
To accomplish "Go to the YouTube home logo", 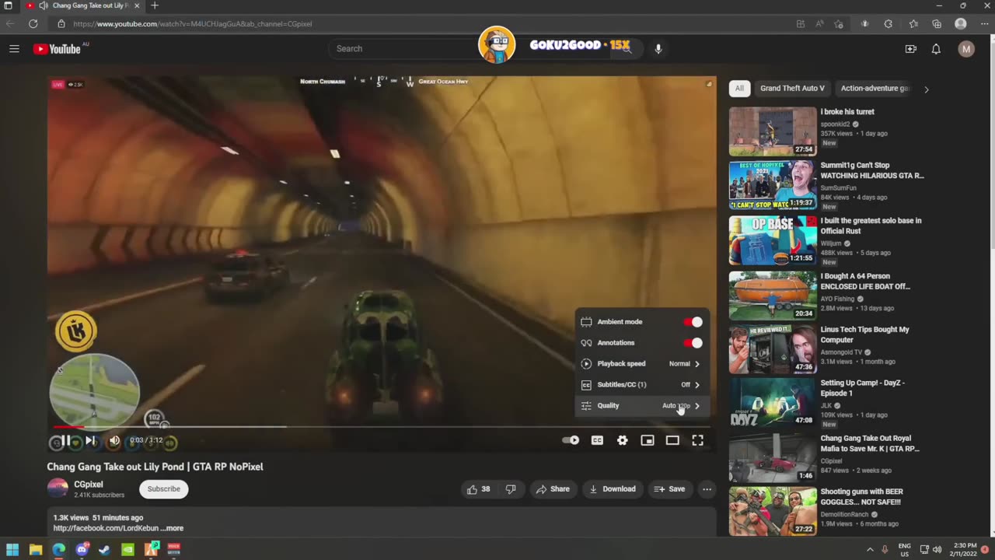I will point(57,49).
